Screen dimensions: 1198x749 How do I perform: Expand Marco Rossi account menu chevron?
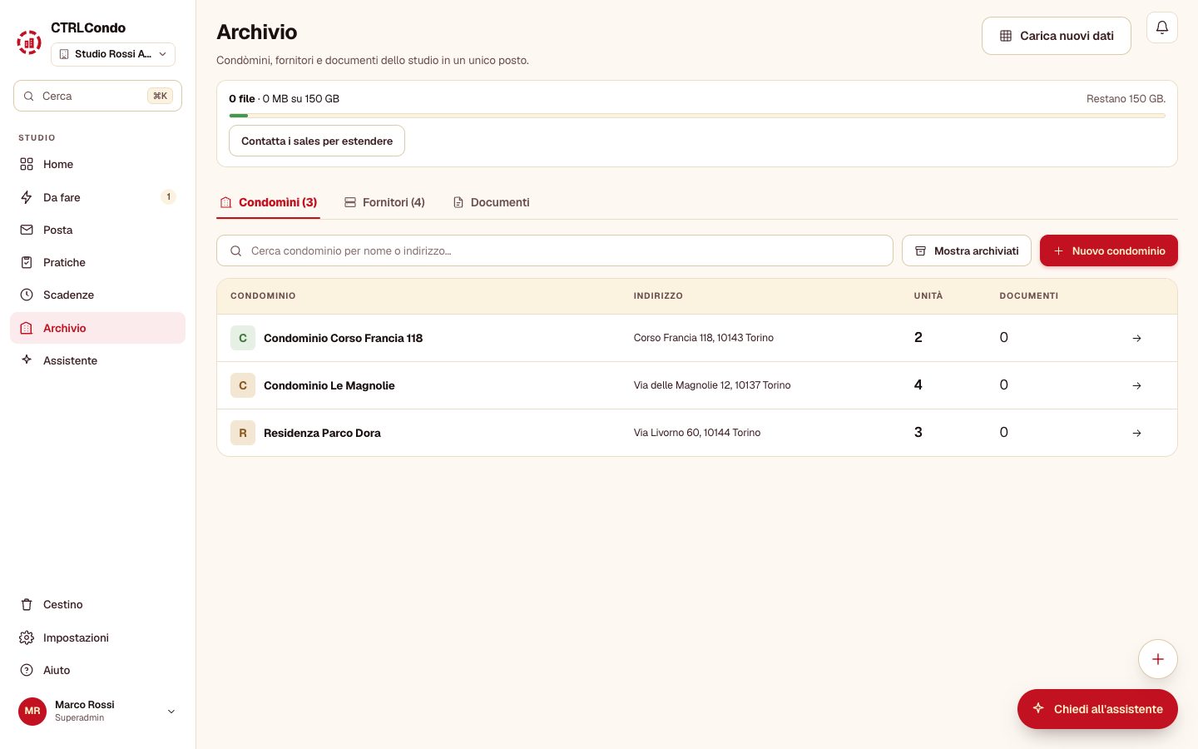[x=171, y=712]
